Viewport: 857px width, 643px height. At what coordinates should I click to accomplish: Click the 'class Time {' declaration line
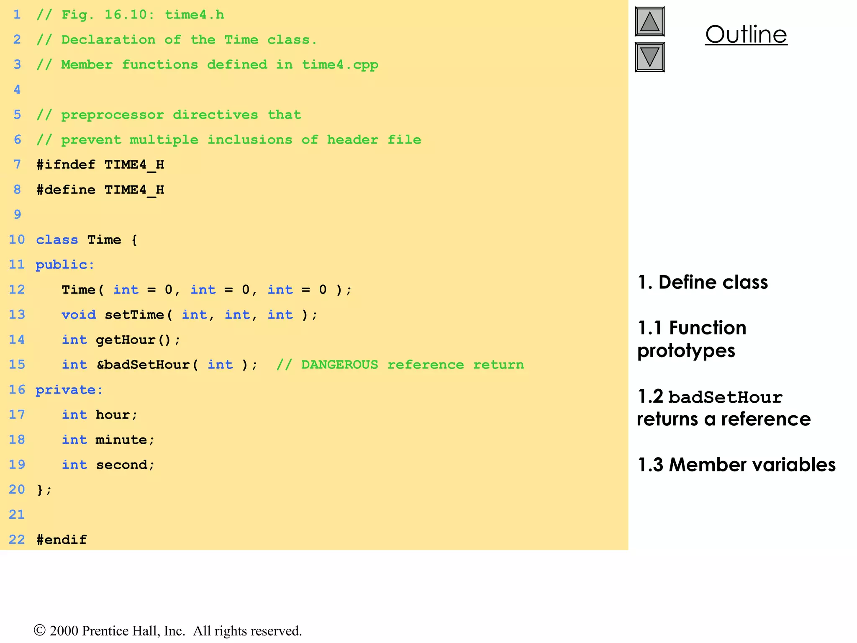pos(87,240)
